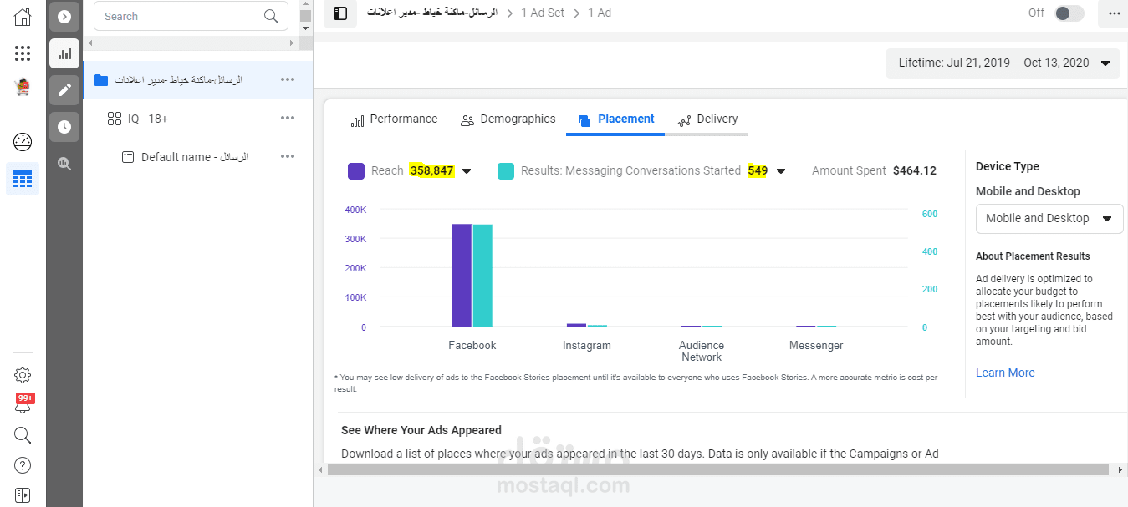Open the notifications bell icon

(23, 405)
